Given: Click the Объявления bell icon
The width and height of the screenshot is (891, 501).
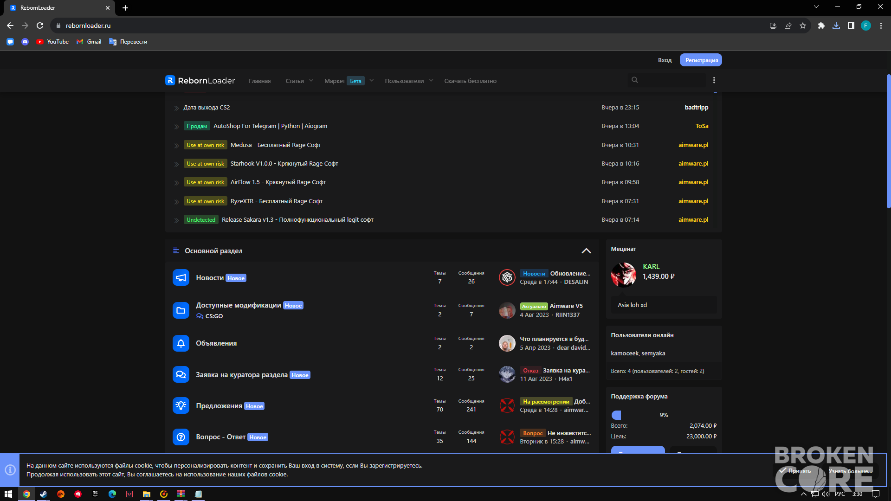Looking at the screenshot, I should coord(181,343).
